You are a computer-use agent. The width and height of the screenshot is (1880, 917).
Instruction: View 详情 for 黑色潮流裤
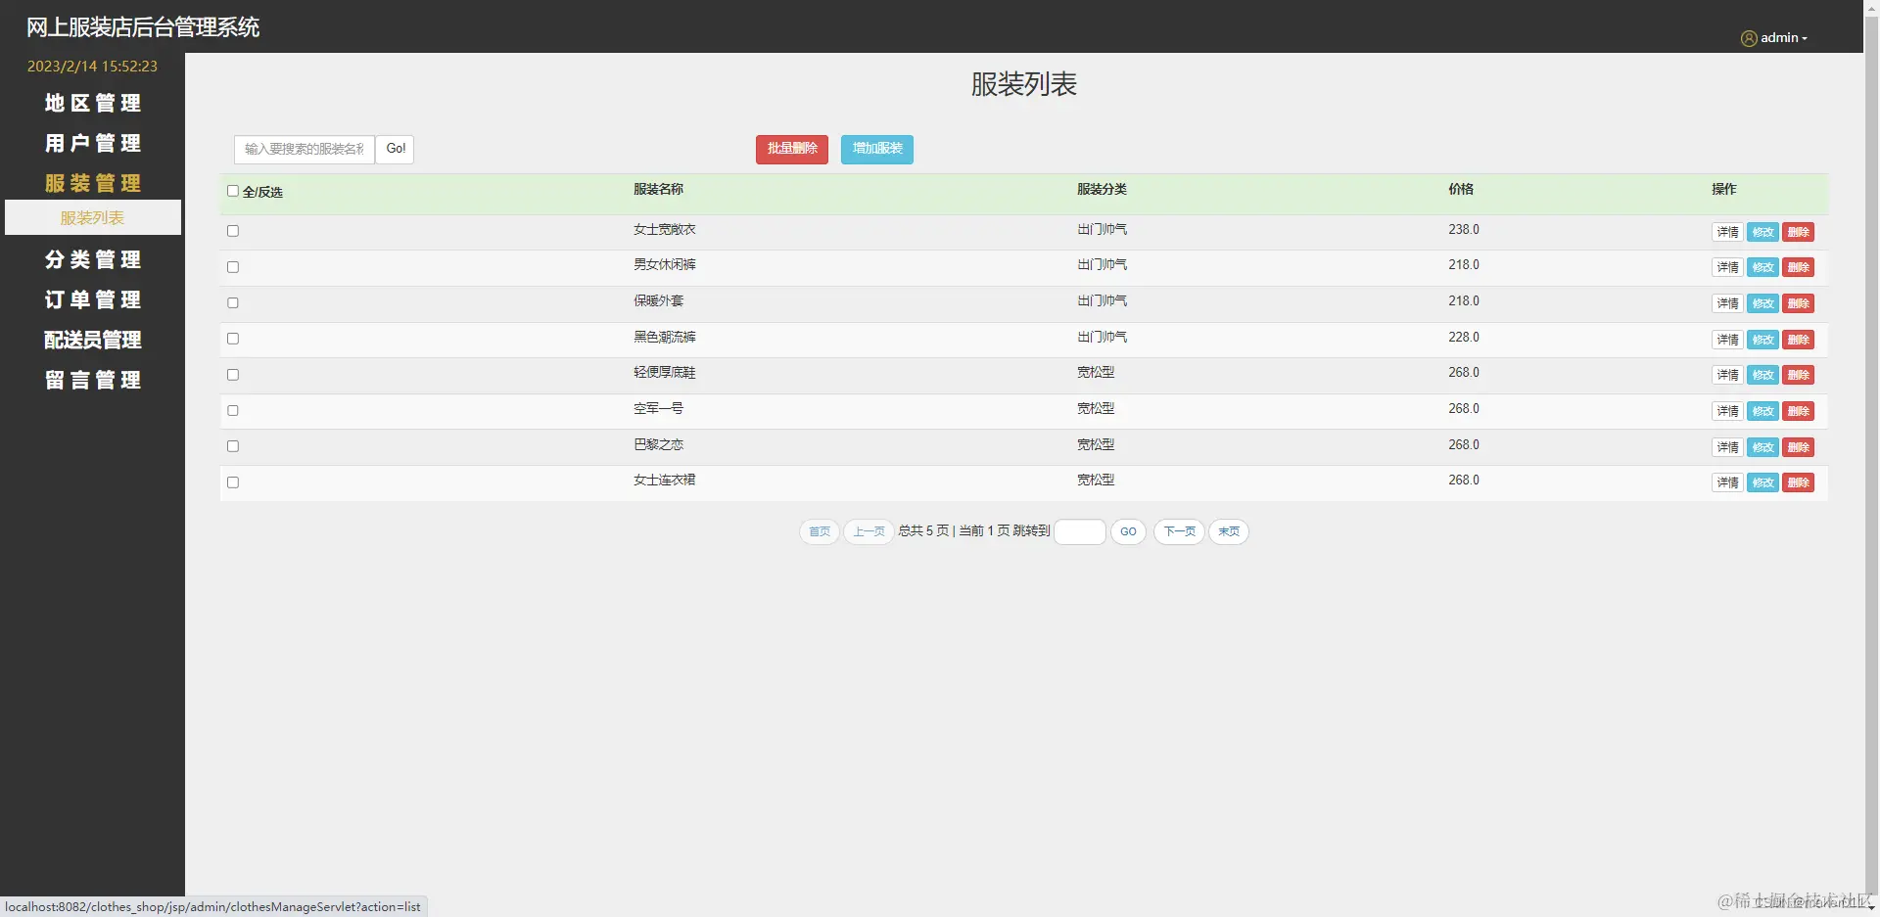[1727, 340]
